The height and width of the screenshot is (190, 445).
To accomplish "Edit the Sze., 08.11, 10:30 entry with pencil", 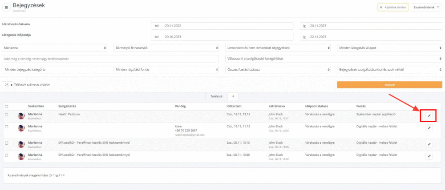I will click(x=429, y=156).
